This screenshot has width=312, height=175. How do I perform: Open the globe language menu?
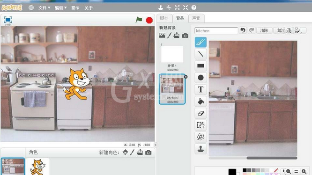[31, 7]
